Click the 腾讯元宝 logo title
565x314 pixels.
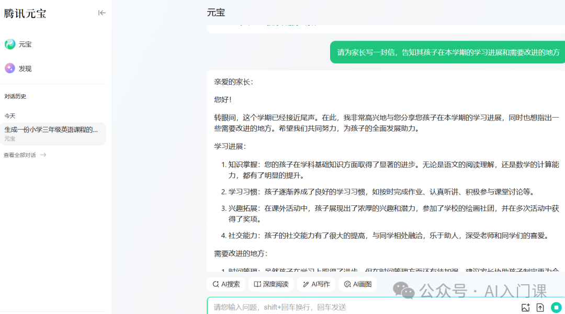[25, 14]
